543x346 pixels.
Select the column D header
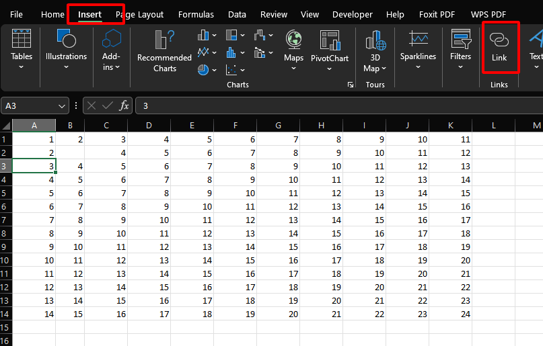pos(149,126)
